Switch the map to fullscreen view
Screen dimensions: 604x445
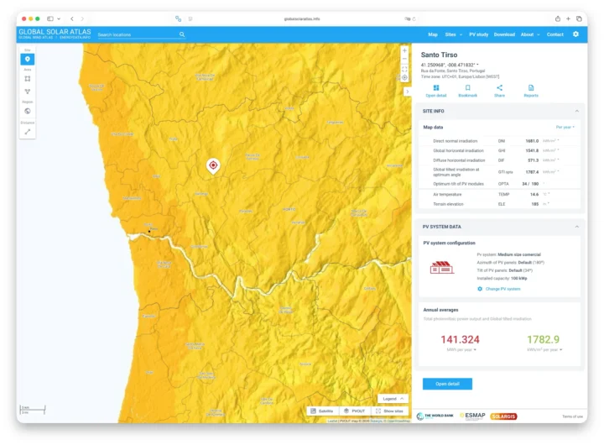[404, 69]
